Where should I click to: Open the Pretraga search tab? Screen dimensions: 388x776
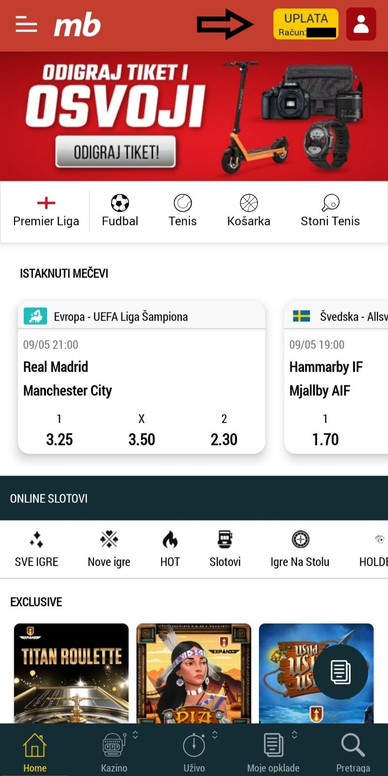(353, 752)
